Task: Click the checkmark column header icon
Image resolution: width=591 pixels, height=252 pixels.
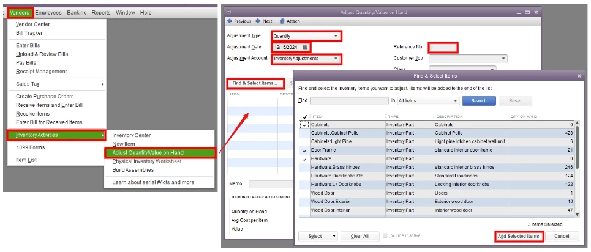Action: 304,117
